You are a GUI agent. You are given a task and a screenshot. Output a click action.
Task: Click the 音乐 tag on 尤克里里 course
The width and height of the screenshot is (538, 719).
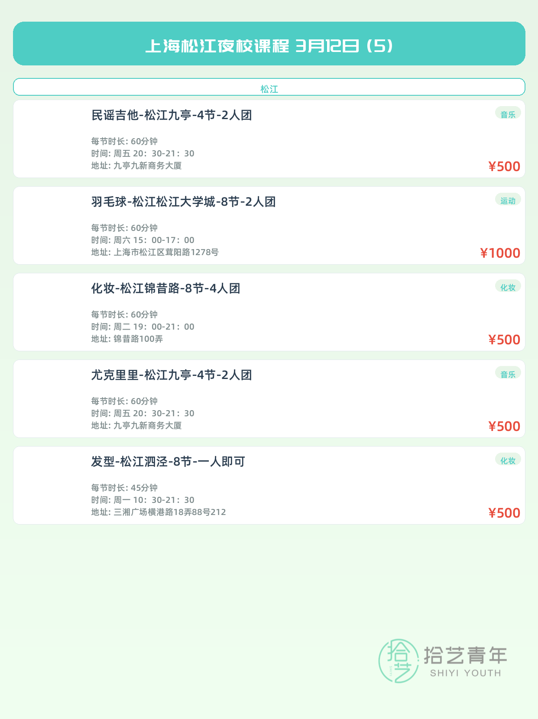click(508, 374)
